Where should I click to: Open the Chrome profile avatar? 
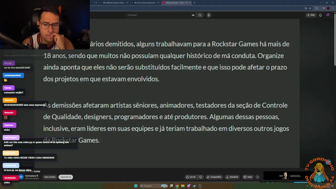[328, 8]
